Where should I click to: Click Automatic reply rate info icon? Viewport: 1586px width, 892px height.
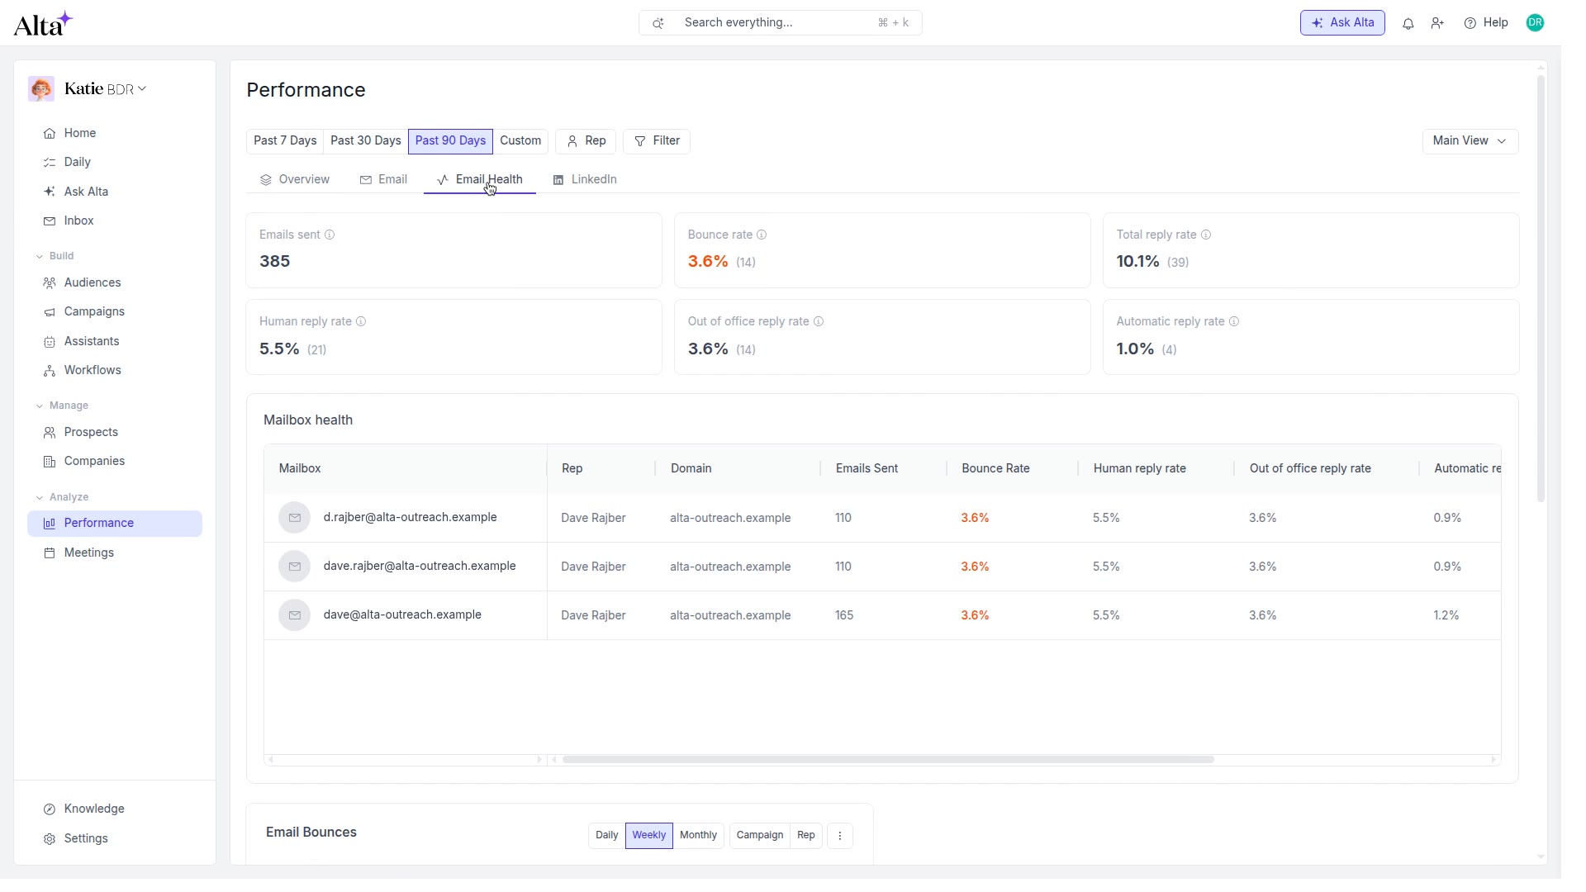point(1234,321)
